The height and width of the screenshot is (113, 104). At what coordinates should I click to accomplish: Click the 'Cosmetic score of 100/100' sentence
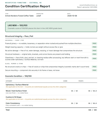[35, 28]
